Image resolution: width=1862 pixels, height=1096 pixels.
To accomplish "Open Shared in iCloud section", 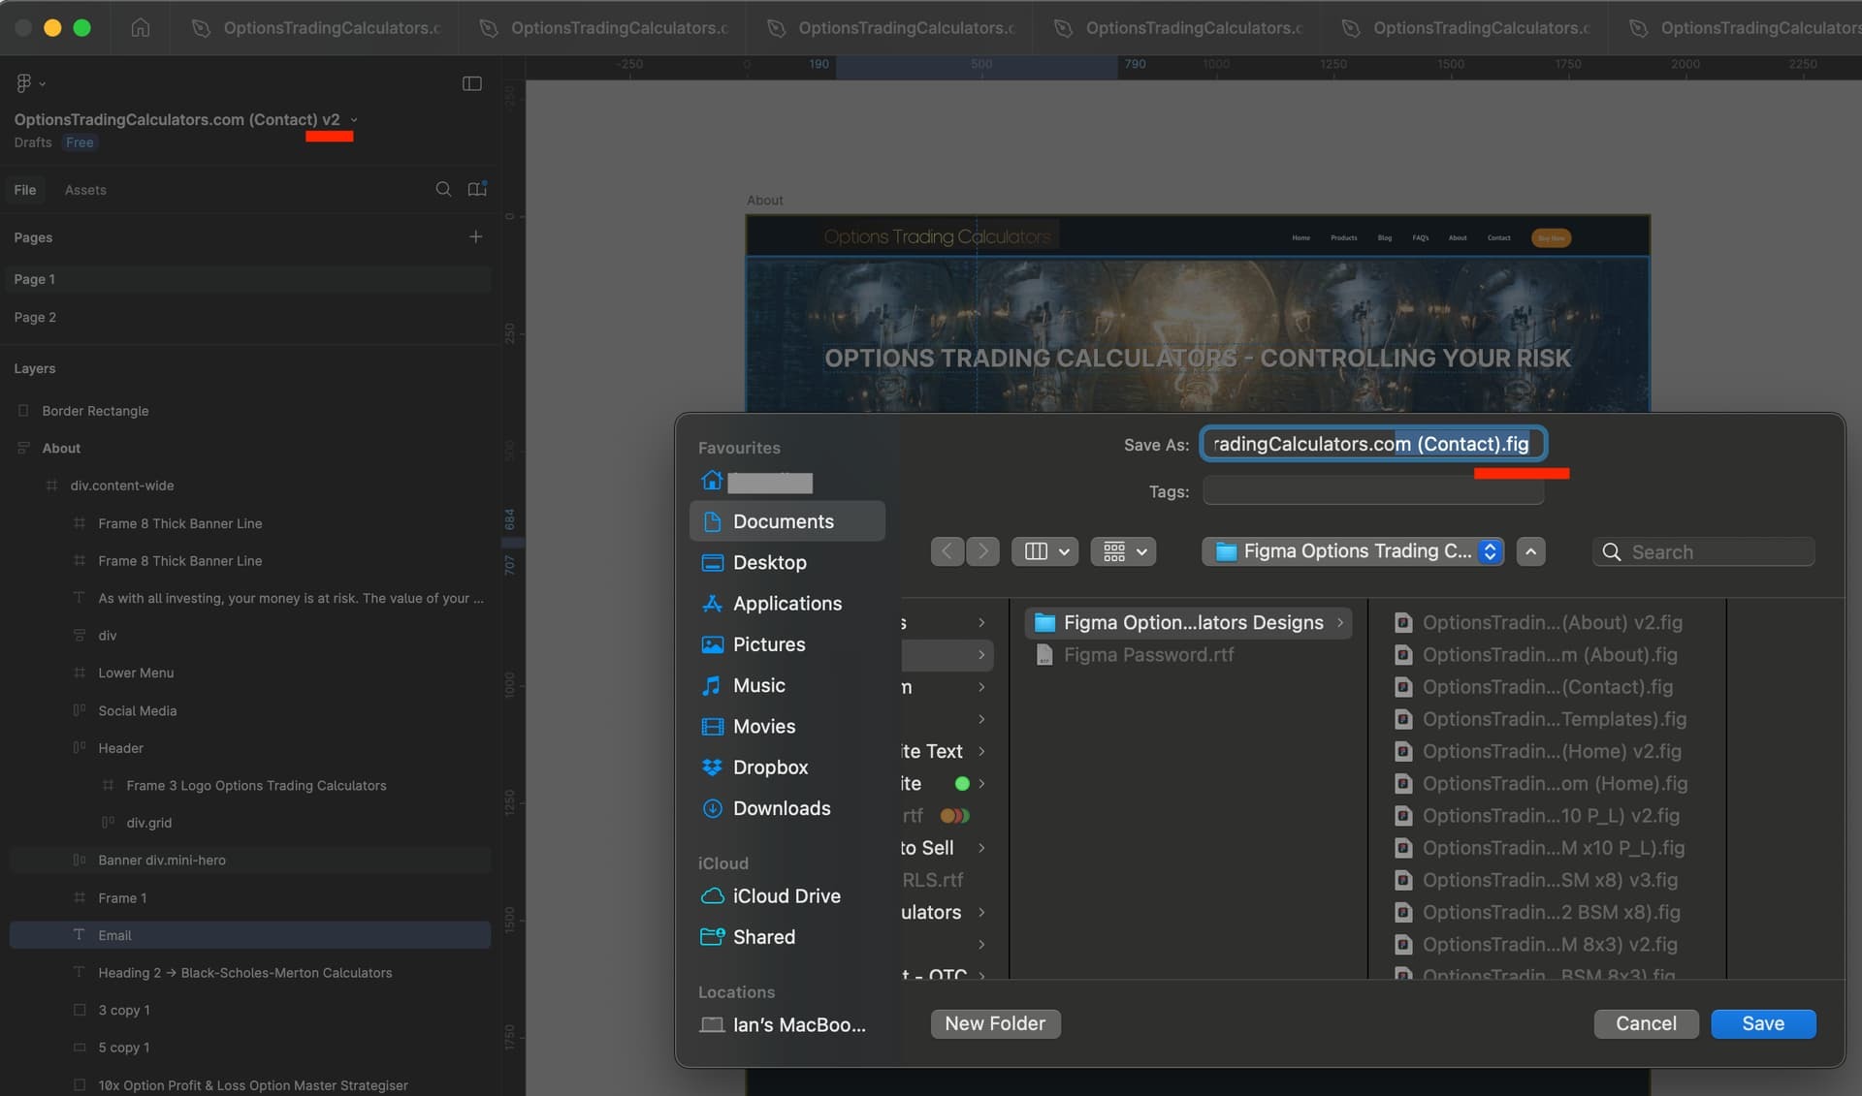I will click(787, 937).
